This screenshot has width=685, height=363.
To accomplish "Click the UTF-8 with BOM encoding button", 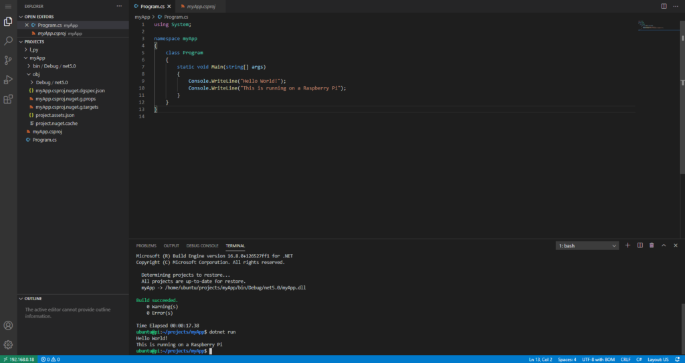I will coord(599,359).
